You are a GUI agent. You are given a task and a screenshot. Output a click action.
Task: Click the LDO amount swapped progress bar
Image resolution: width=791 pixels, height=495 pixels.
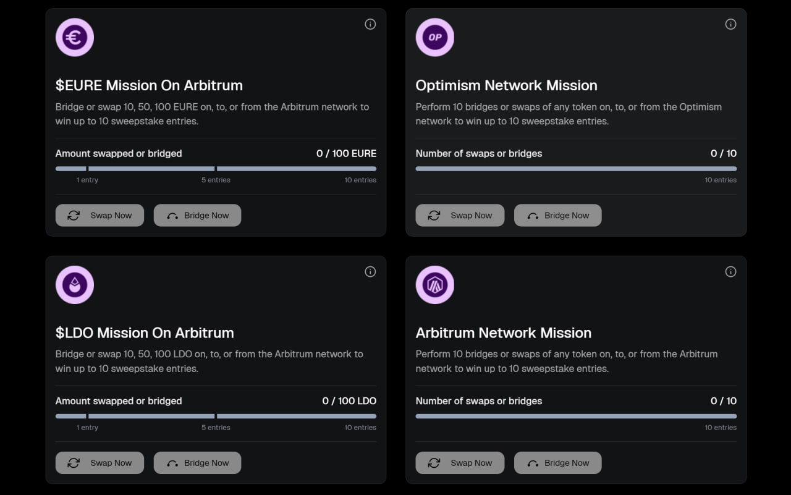[x=216, y=416]
